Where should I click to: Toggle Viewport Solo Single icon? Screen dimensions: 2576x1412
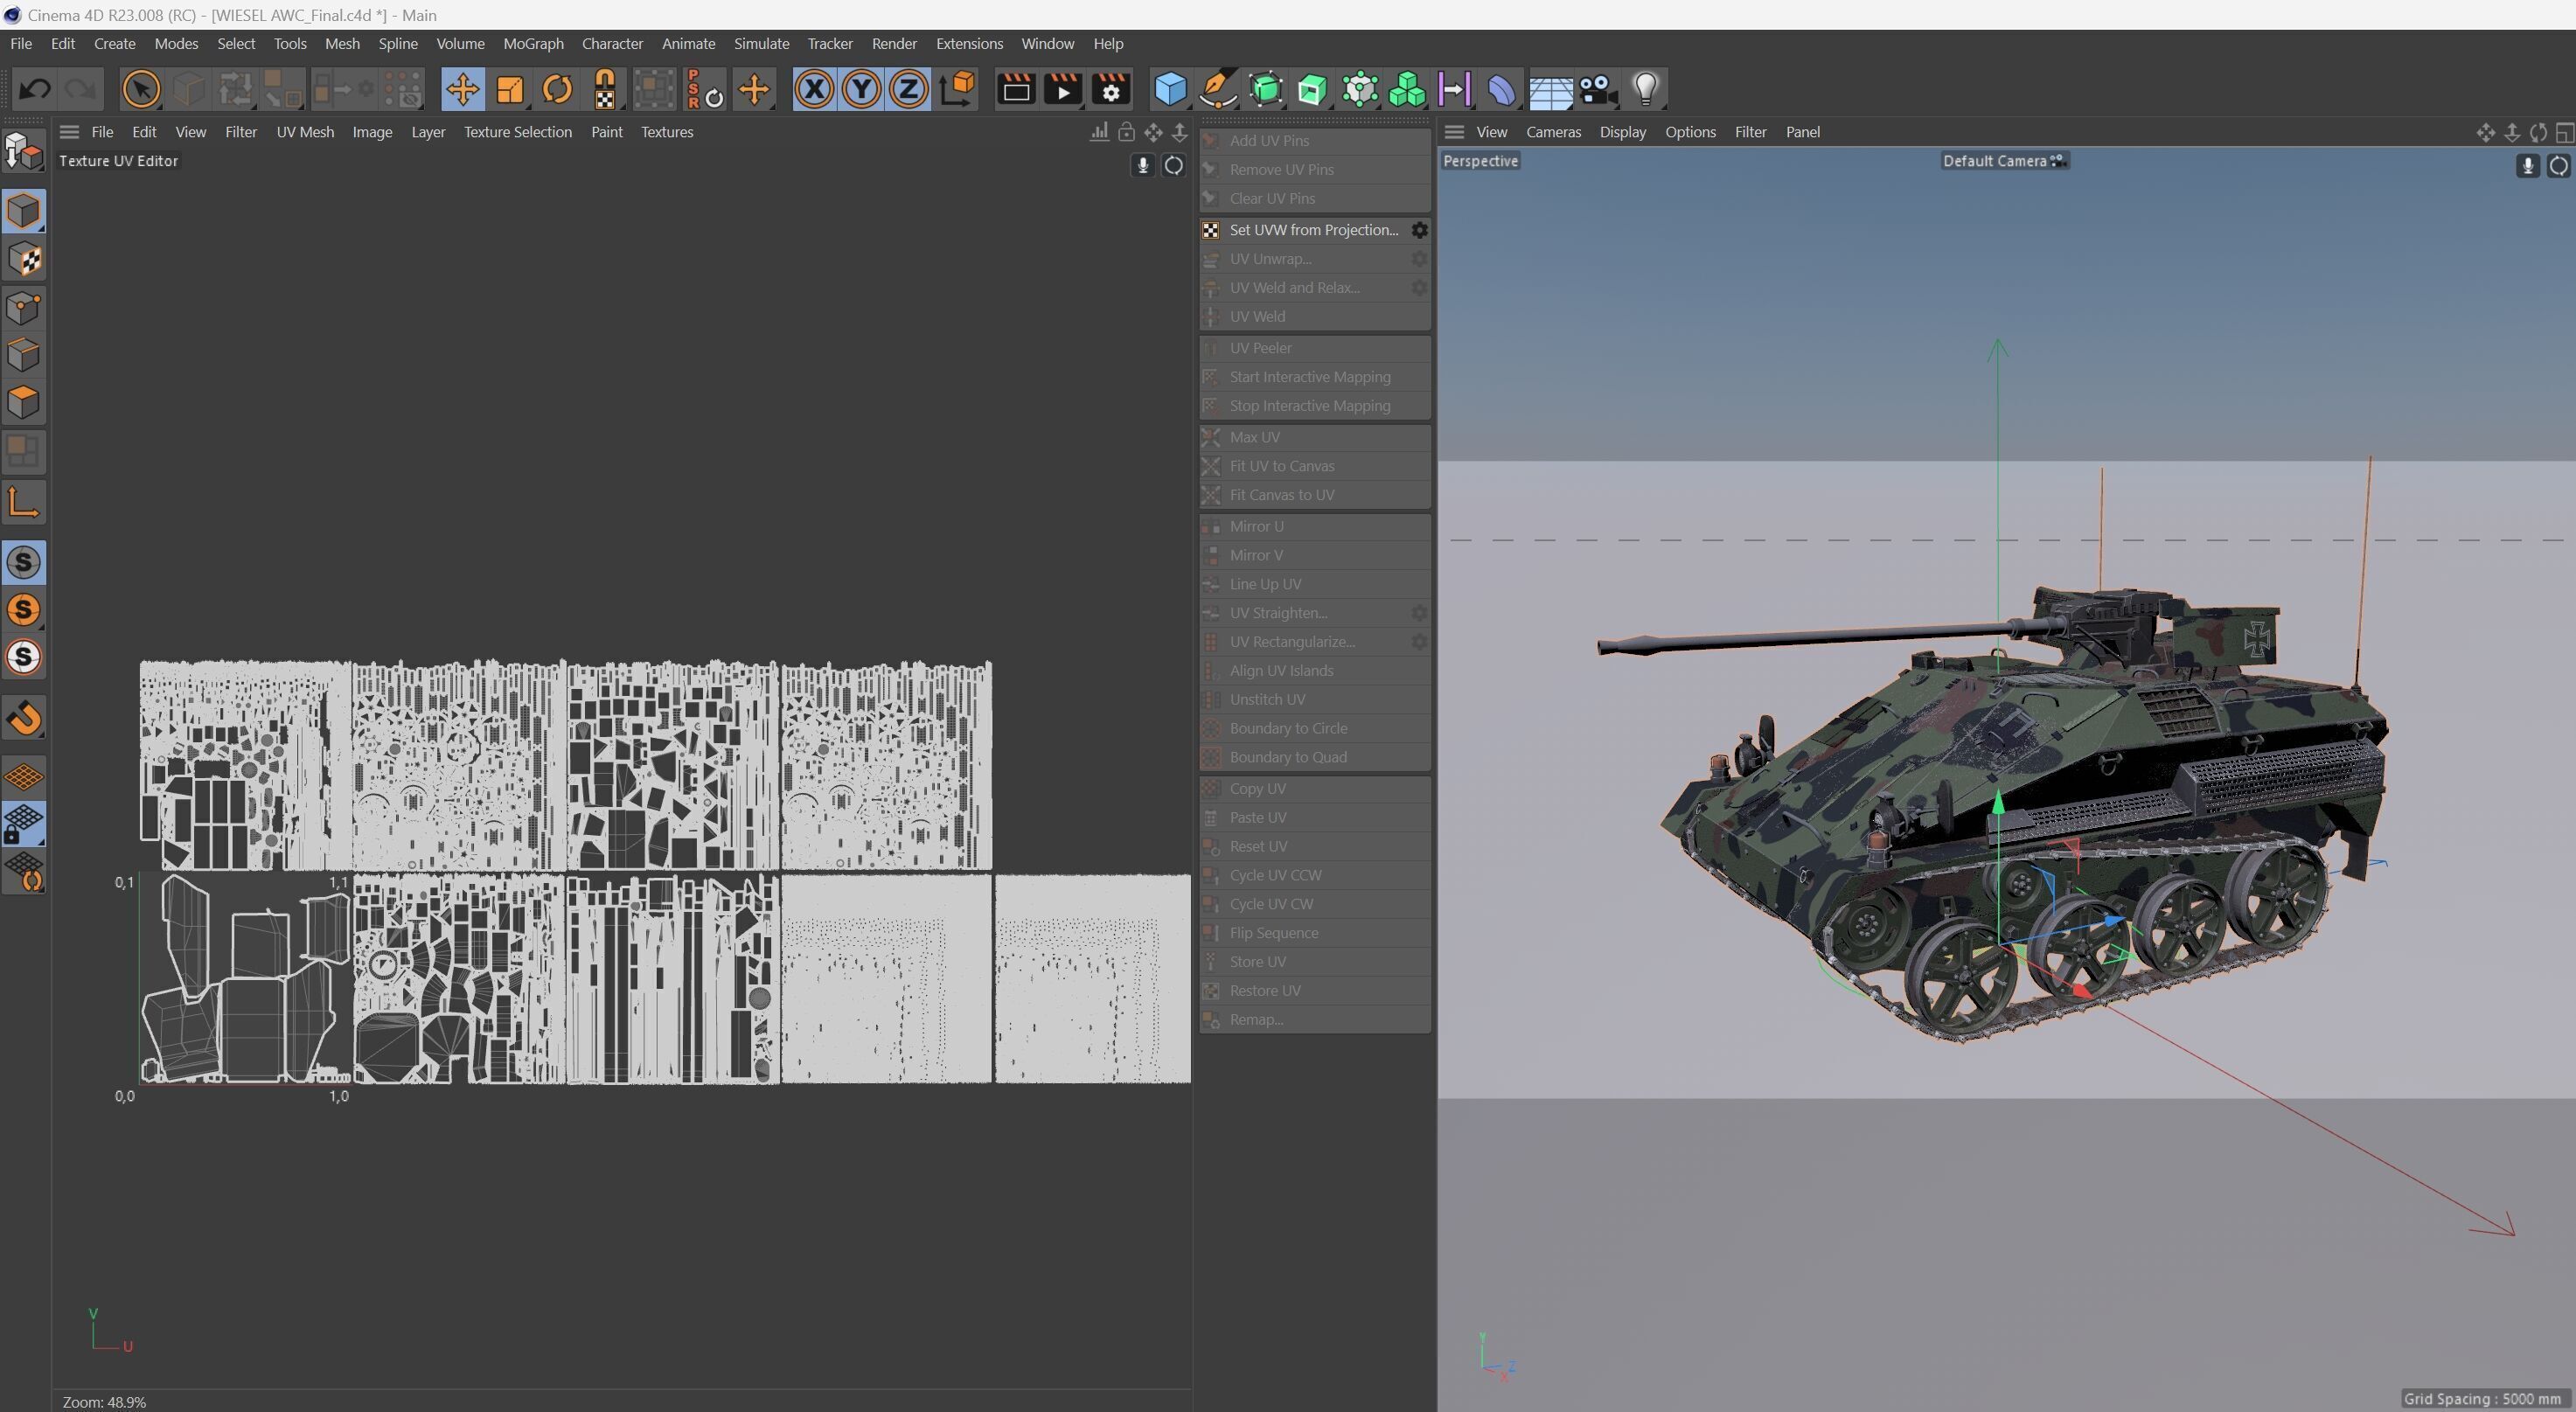(x=24, y=610)
